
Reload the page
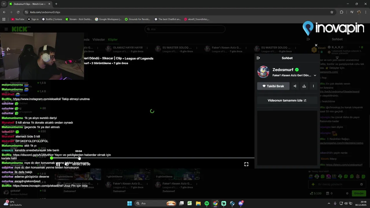pos(18,12)
